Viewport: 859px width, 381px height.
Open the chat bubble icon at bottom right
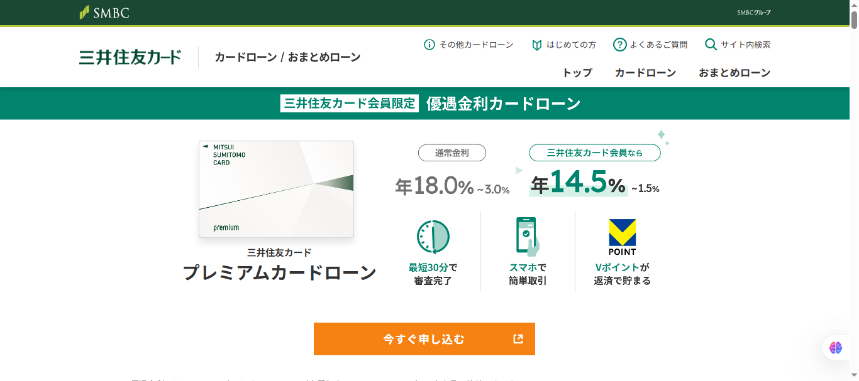[834, 347]
